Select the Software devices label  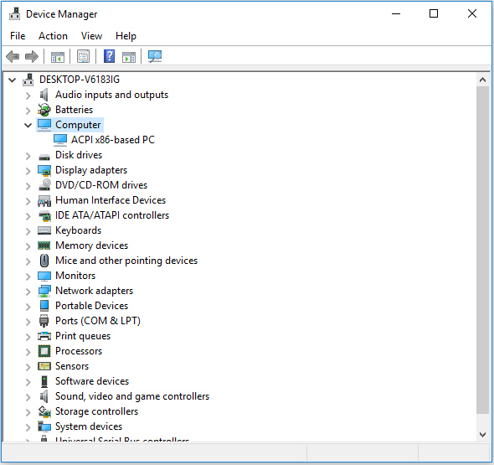pos(92,381)
